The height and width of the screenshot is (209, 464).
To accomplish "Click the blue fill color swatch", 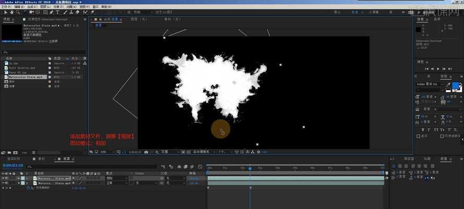I will click(455, 85).
